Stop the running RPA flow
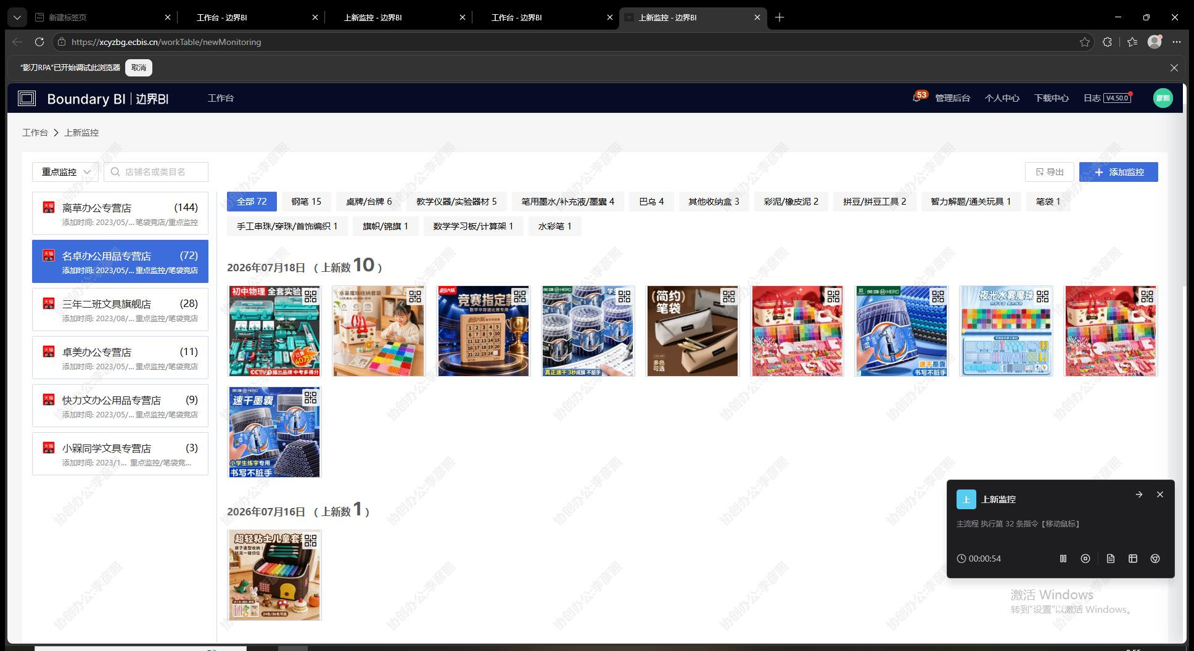Viewport: 1194px width, 651px height. click(1085, 559)
